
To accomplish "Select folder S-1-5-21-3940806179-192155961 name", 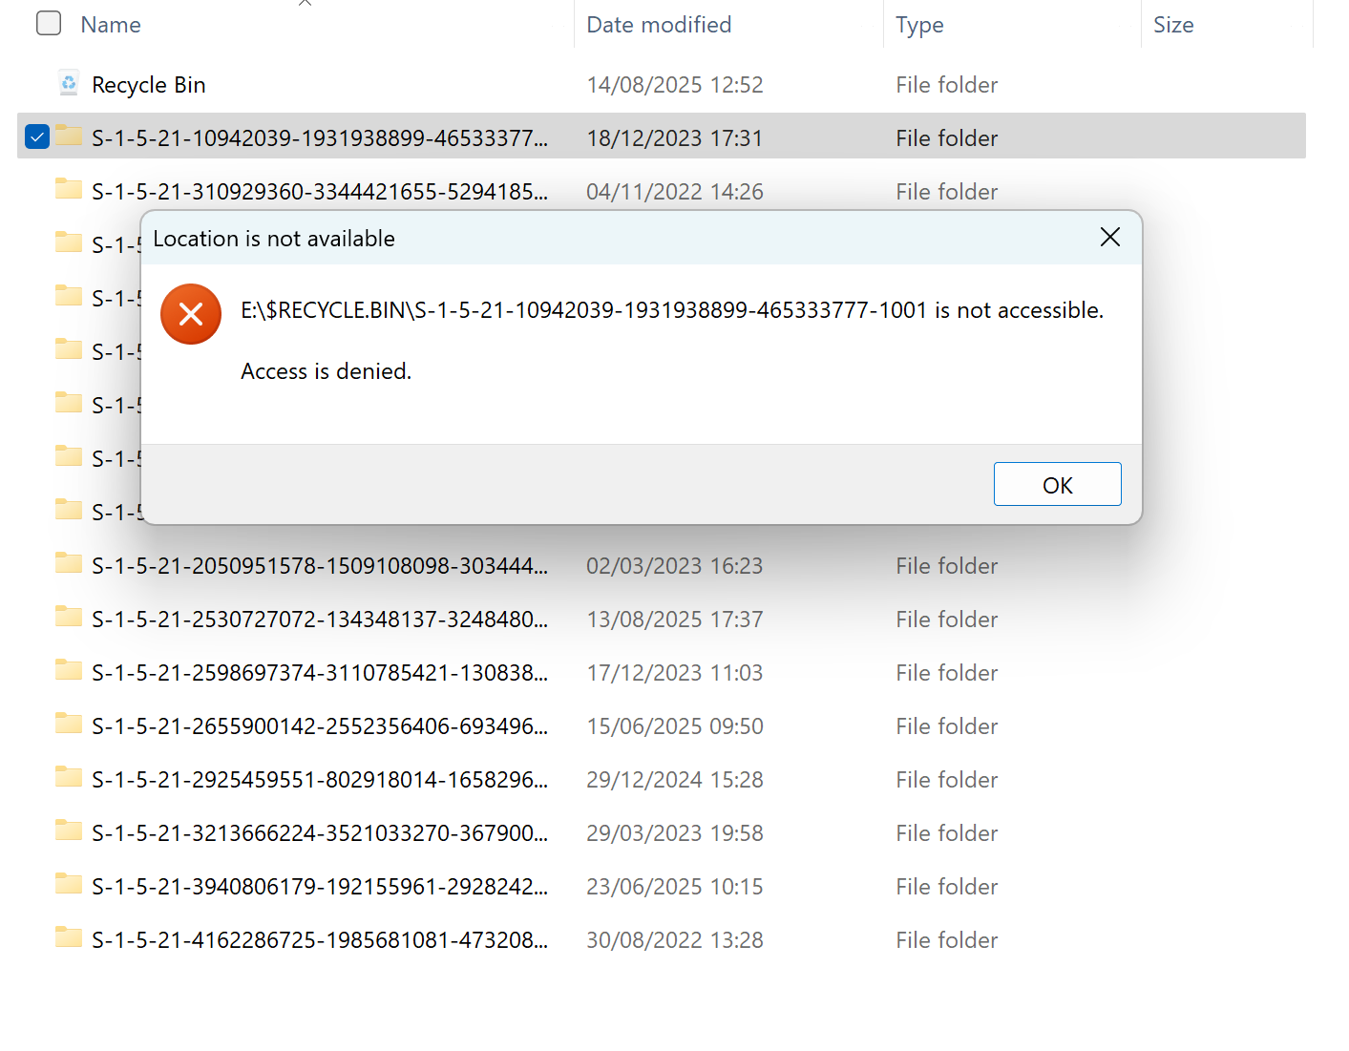I will pos(320,887).
